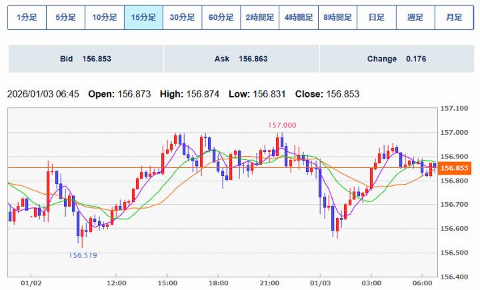Click the 2026/01/03 06:45 timestamp

pos(43,95)
